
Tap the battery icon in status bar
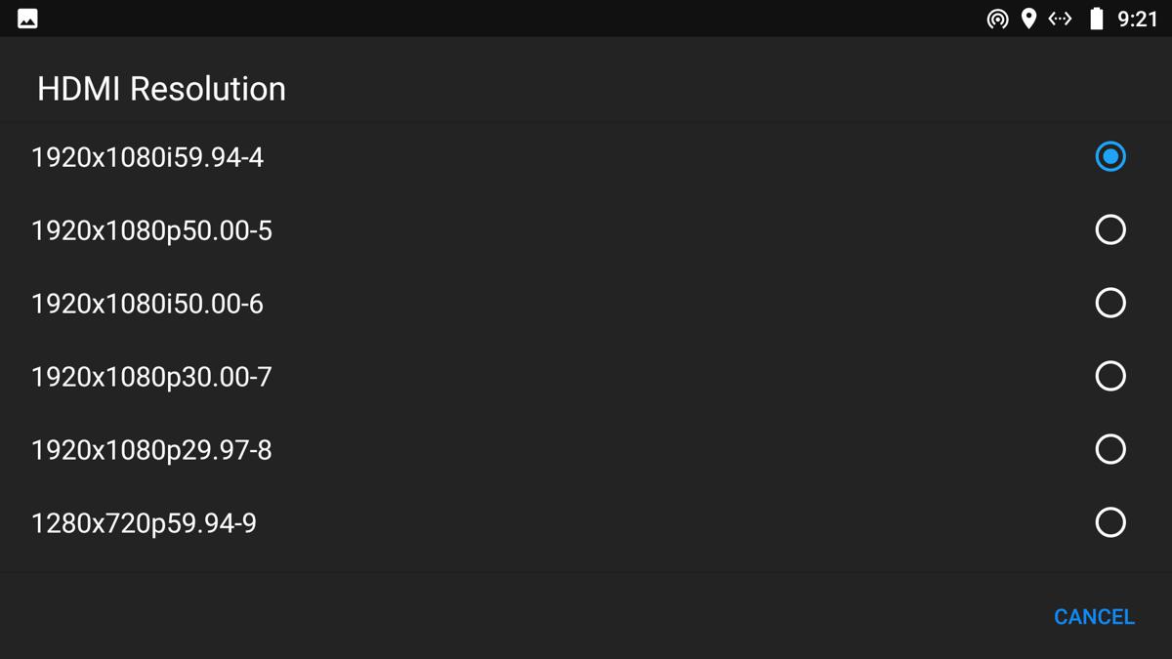click(x=1096, y=19)
